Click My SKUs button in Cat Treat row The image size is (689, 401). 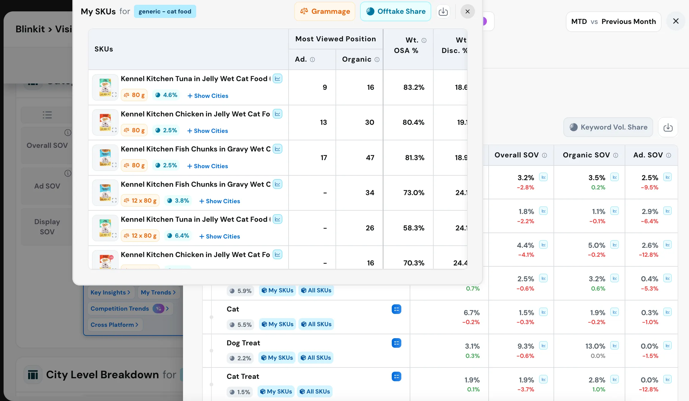pyautogui.click(x=276, y=391)
